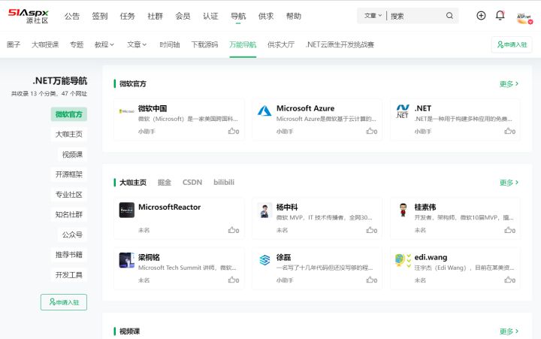The width and height of the screenshot is (541, 339).
Task: Open the plus create icon
Action: click(x=481, y=16)
